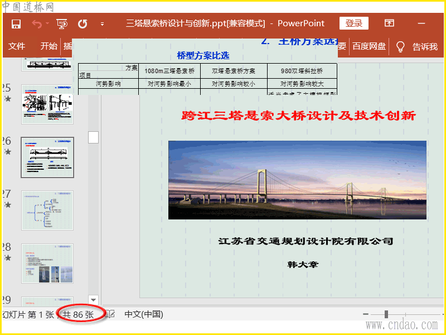This screenshot has width=446, height=335.
Task: Click animation star icon under slide 25
Action: pyautogui.click(x=8, y=99)
